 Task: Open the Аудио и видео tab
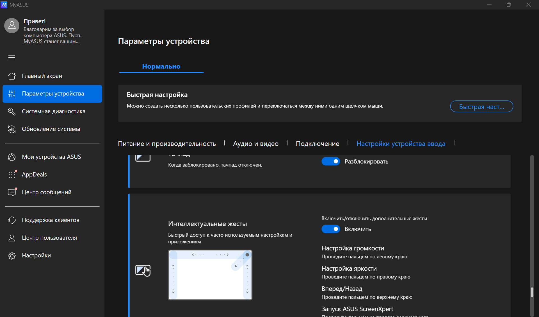pyautogui.click(x=256, y=144)
